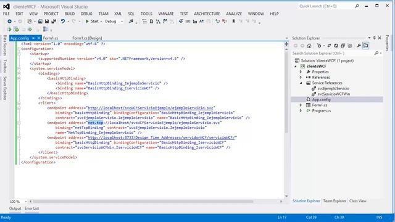Open the Error List panel tab
395x222 pixels.
tap(31, 208)
